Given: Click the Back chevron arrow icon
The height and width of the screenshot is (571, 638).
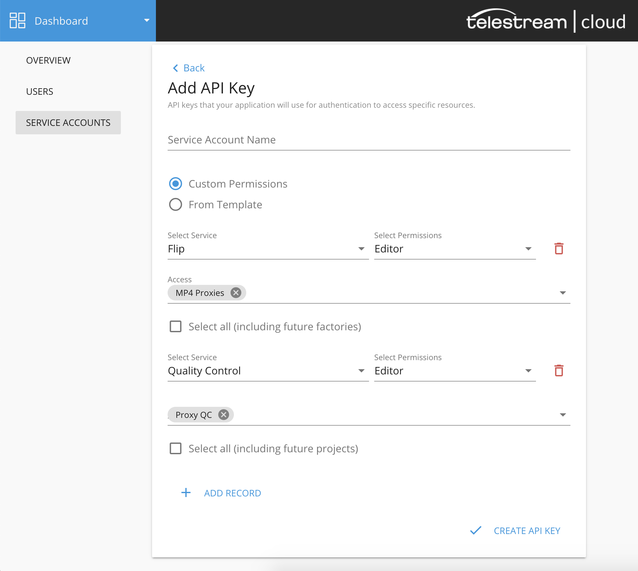Looking at the screenshot, I should 176,68.
